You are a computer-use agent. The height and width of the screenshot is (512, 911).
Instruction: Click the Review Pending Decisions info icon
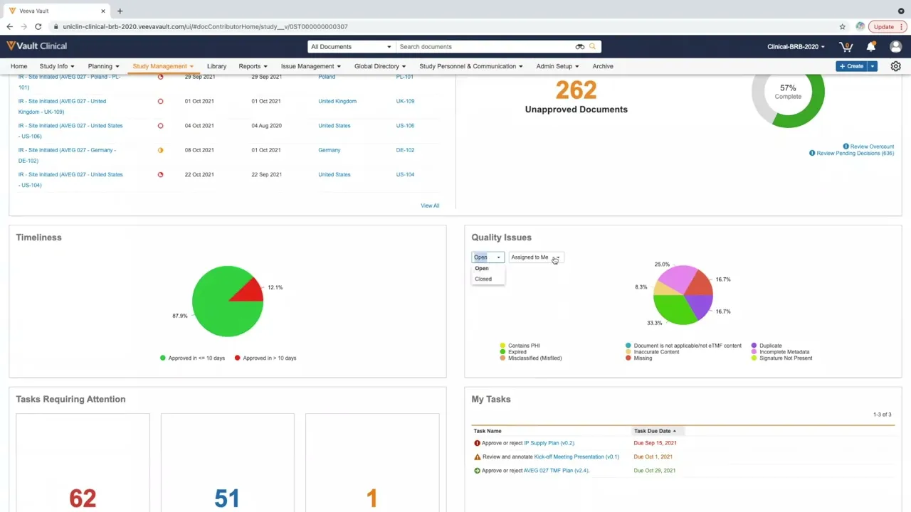tap(812, 153)
